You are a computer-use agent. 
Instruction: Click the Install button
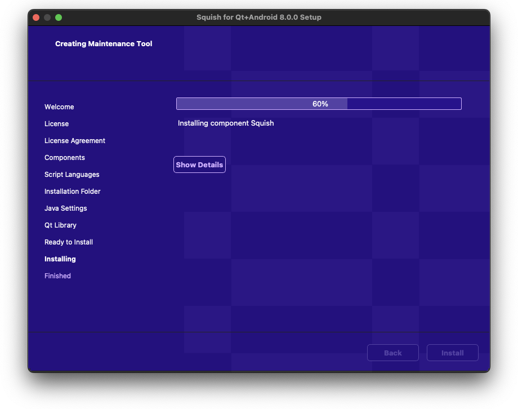(452, 353)
